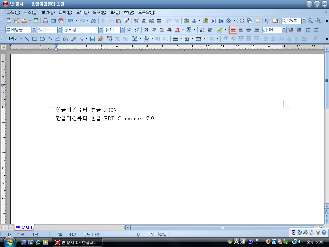The width and height of the screenshot is (329, 247).
Task: Toggle strikethrough text formatting
Action: [169, 30]
